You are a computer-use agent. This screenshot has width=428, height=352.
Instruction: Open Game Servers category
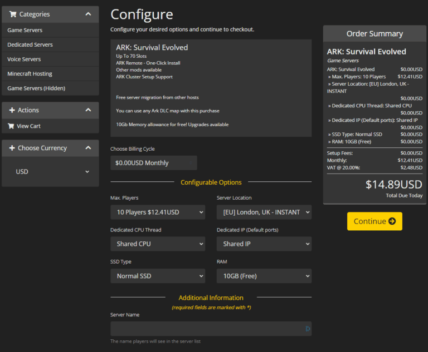pyautogui.click(x=50, y=30)
